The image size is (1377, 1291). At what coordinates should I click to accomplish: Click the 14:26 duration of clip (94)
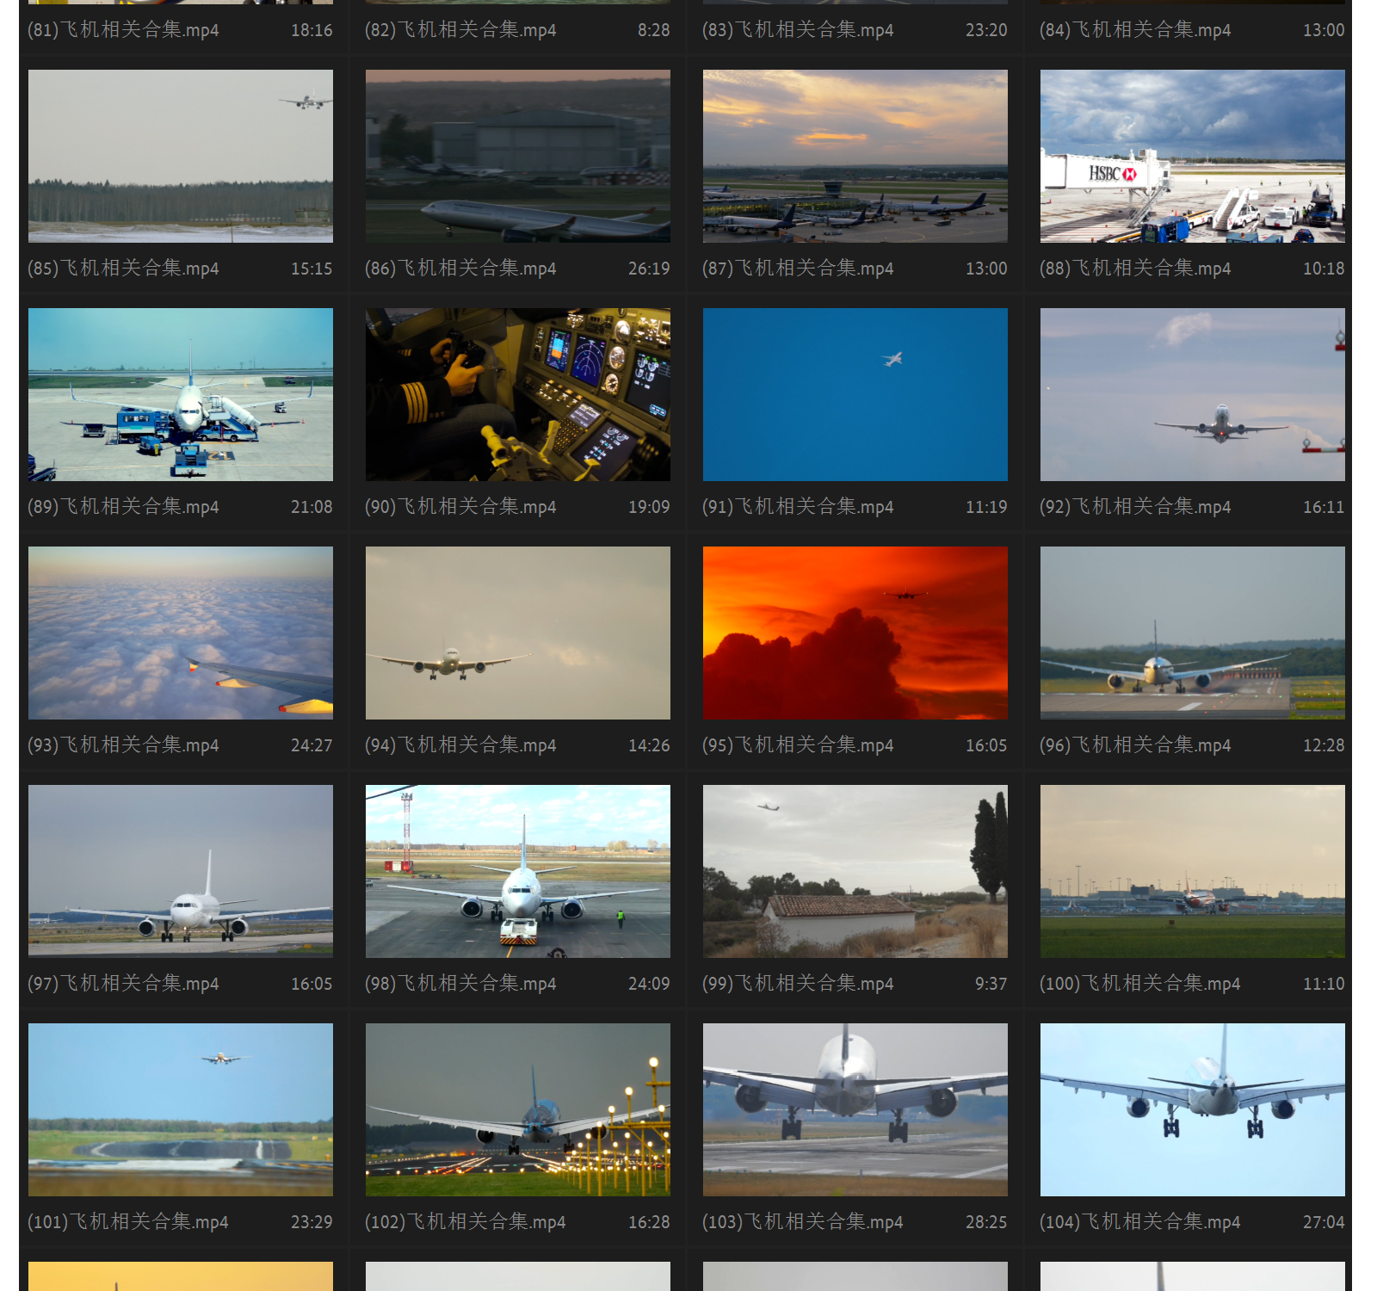pyautogui.click(x=649, y=745)
